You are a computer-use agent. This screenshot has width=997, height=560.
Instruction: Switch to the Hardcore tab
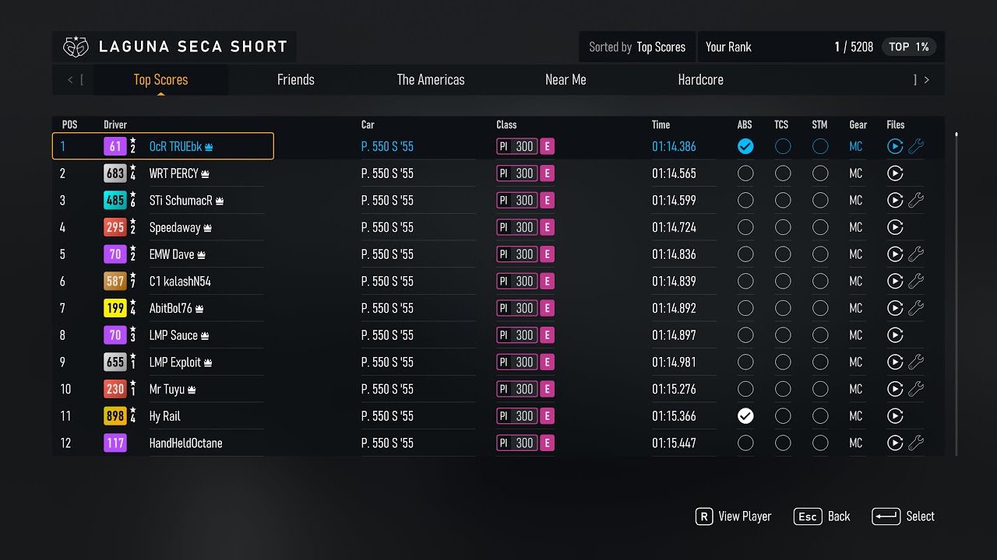pos(700,79)
